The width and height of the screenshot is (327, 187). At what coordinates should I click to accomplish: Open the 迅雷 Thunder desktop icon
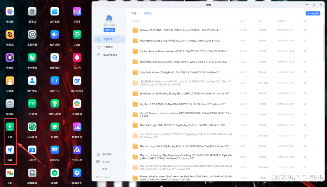(10, 150)
